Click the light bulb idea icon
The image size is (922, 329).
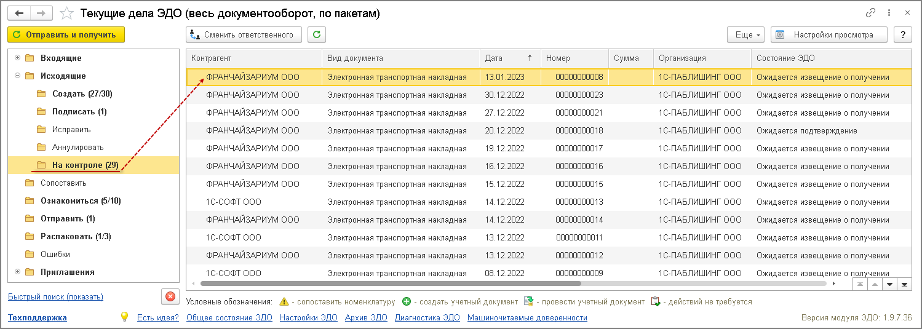click(124, 317)
